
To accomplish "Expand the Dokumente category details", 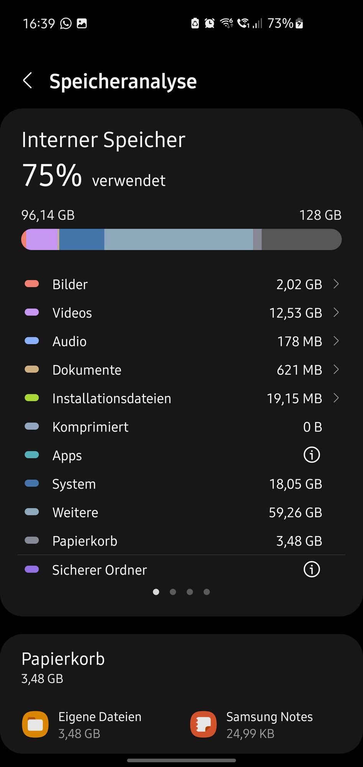I will click(336, 369).
